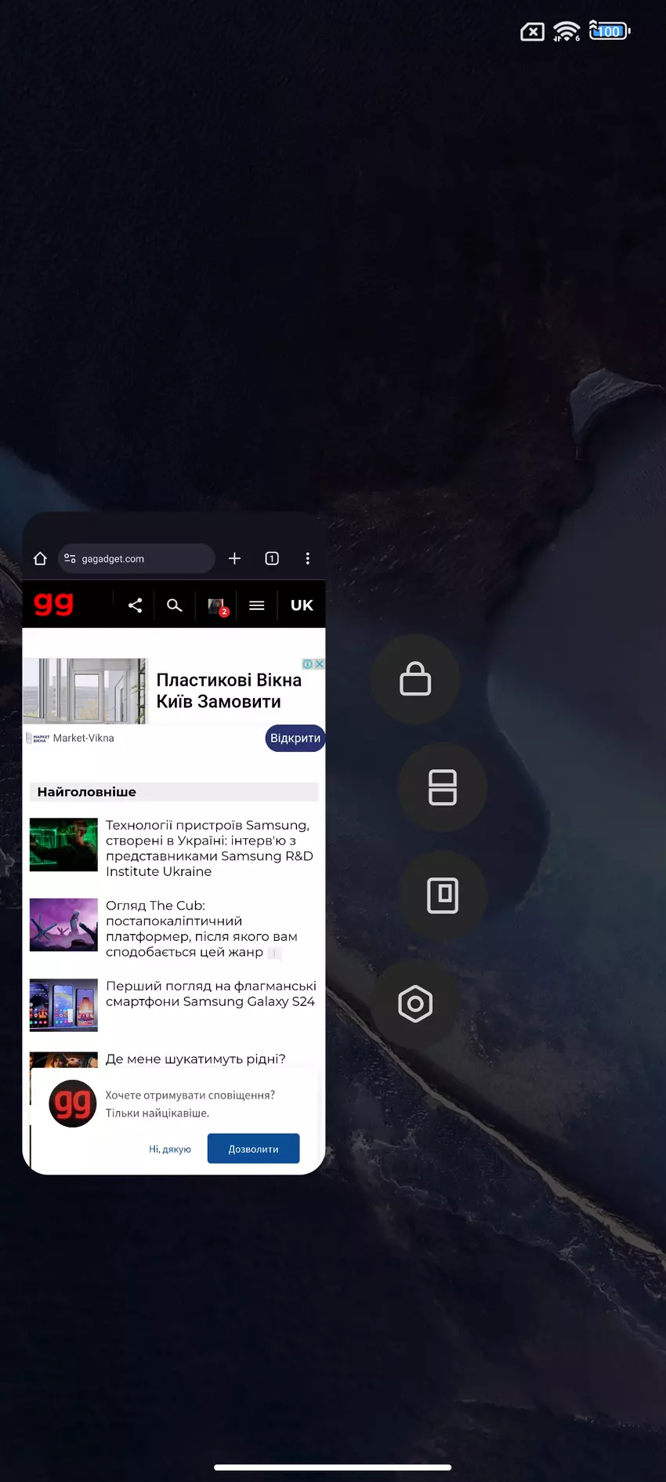Open new tab with plus icon
Image resolution: width=666 pixels, height=1482 pixels.
tap(234, 558)
